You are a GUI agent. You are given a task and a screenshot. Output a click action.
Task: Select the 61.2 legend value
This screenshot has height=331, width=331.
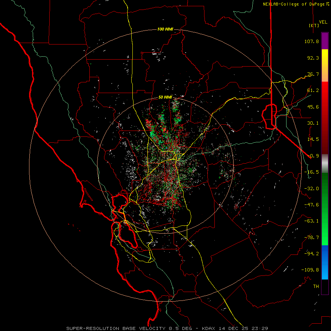tap(313, 90)
